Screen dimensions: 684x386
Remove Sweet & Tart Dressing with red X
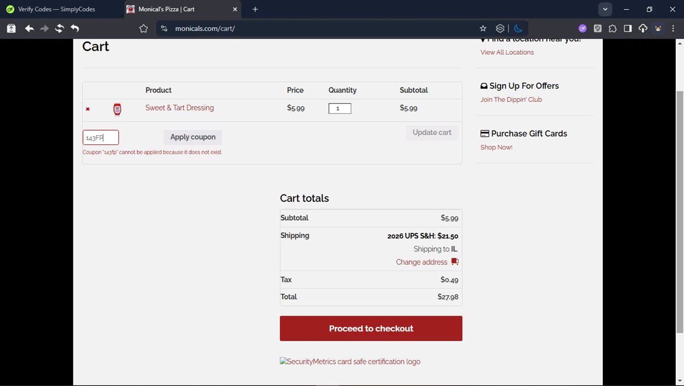click(x=88, y=109)
